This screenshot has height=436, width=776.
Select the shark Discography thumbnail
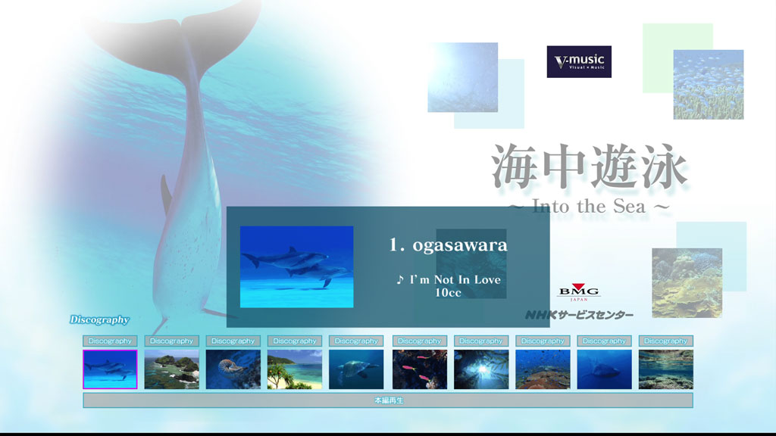(x=604, y=370)
